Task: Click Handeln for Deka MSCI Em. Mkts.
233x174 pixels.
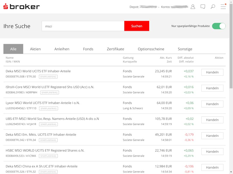Action: click(212, 136)
